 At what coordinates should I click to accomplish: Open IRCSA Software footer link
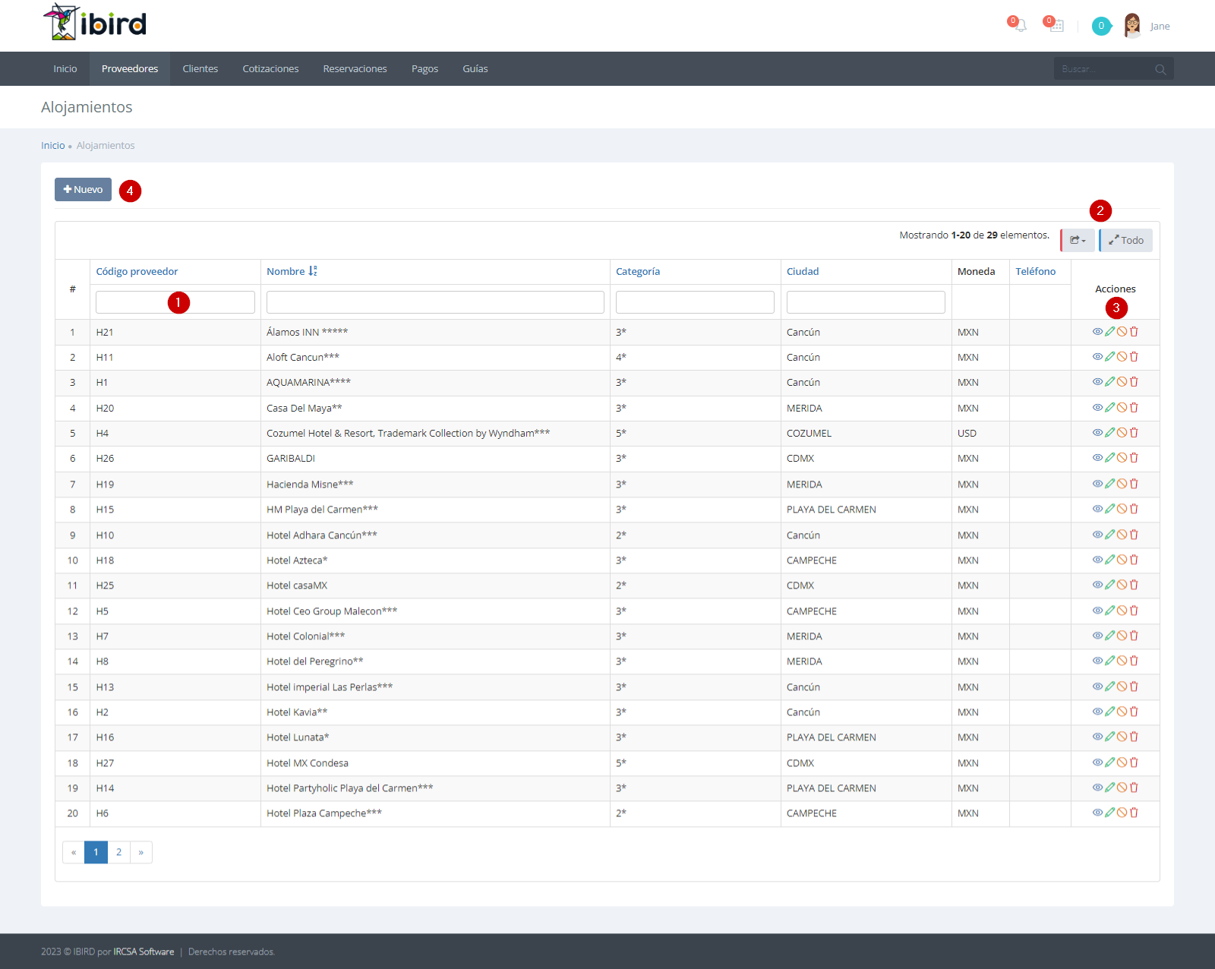(x=144, y=952)
